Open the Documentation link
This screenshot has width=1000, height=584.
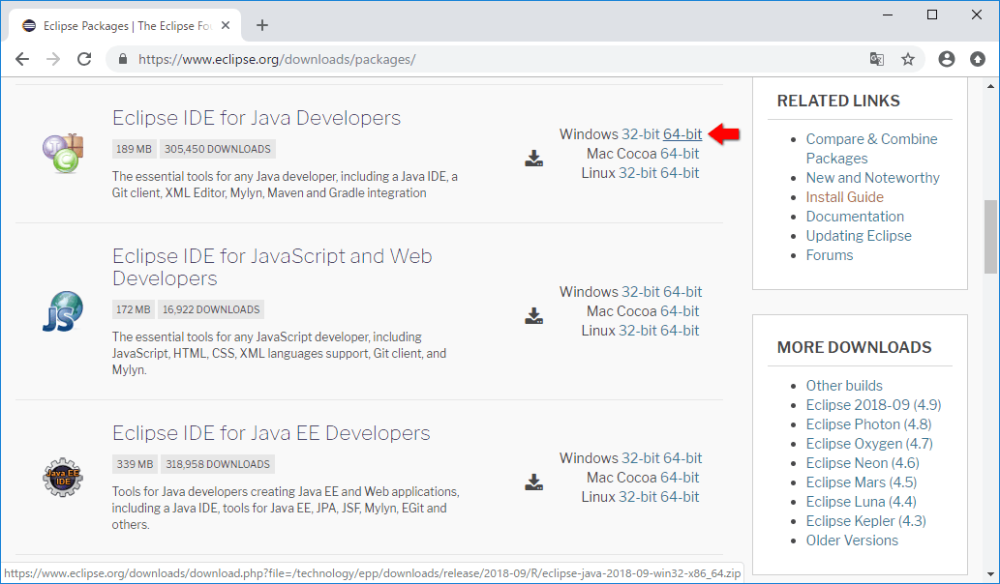(855, 216)
